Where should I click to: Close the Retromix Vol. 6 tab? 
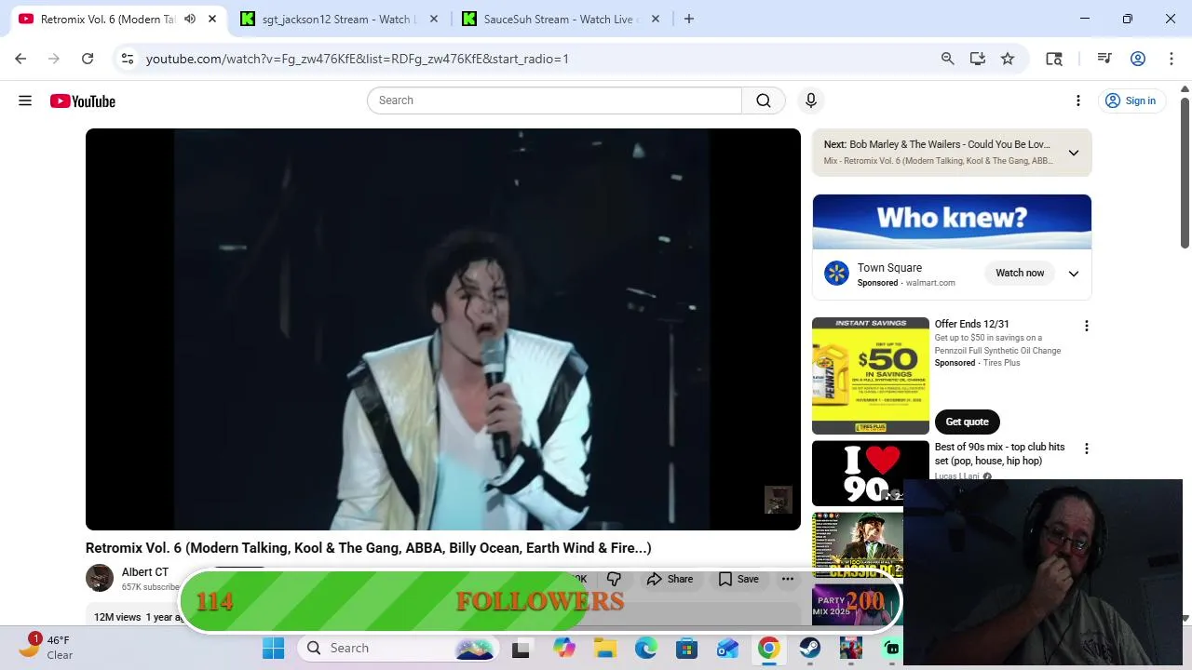[212, 19]
